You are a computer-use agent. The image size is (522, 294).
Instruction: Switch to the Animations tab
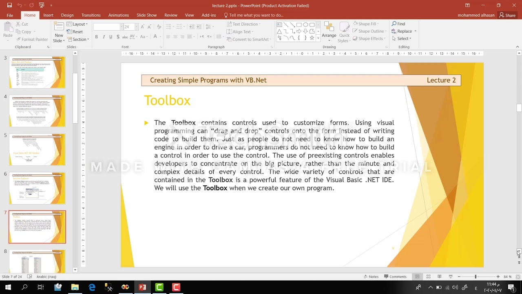(119, 15)
